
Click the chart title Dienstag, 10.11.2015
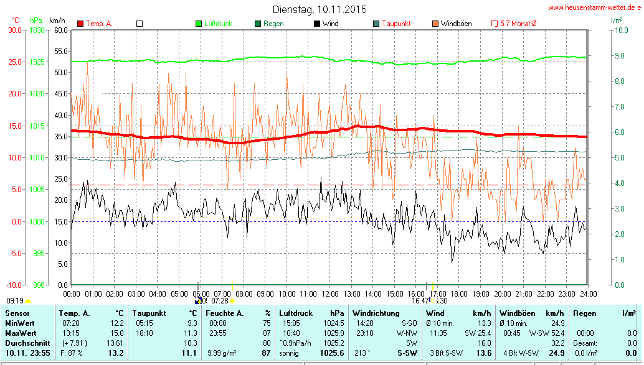(x=320, y=9)
